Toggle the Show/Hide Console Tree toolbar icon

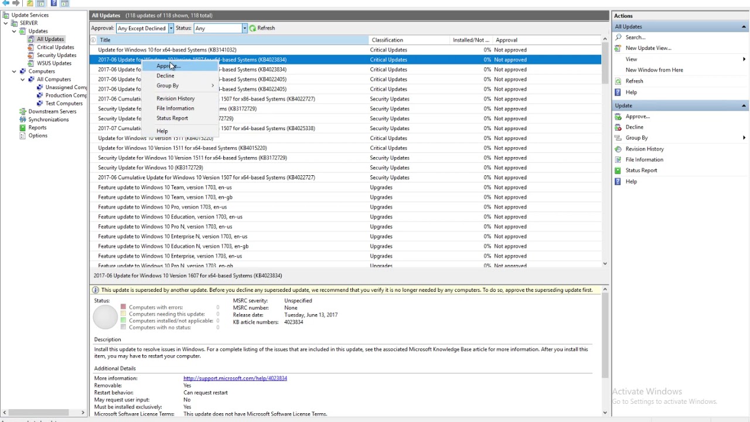pyautogui.click(x=40, y=3)
